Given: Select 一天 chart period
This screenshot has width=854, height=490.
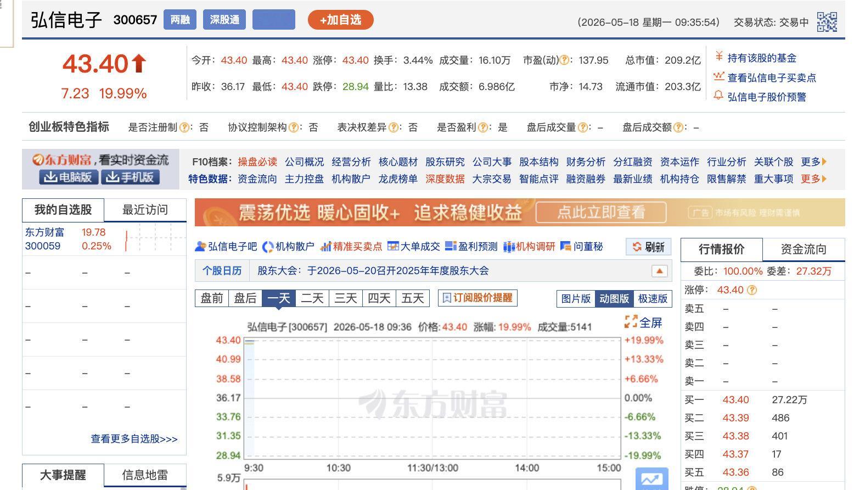Looking at the screenshot, I should (279, 298).
